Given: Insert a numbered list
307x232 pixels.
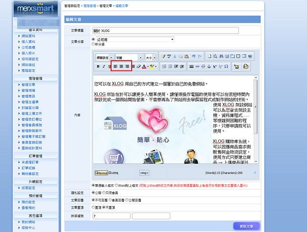Looking at the screenshot, I should click(x=165, y=67).
